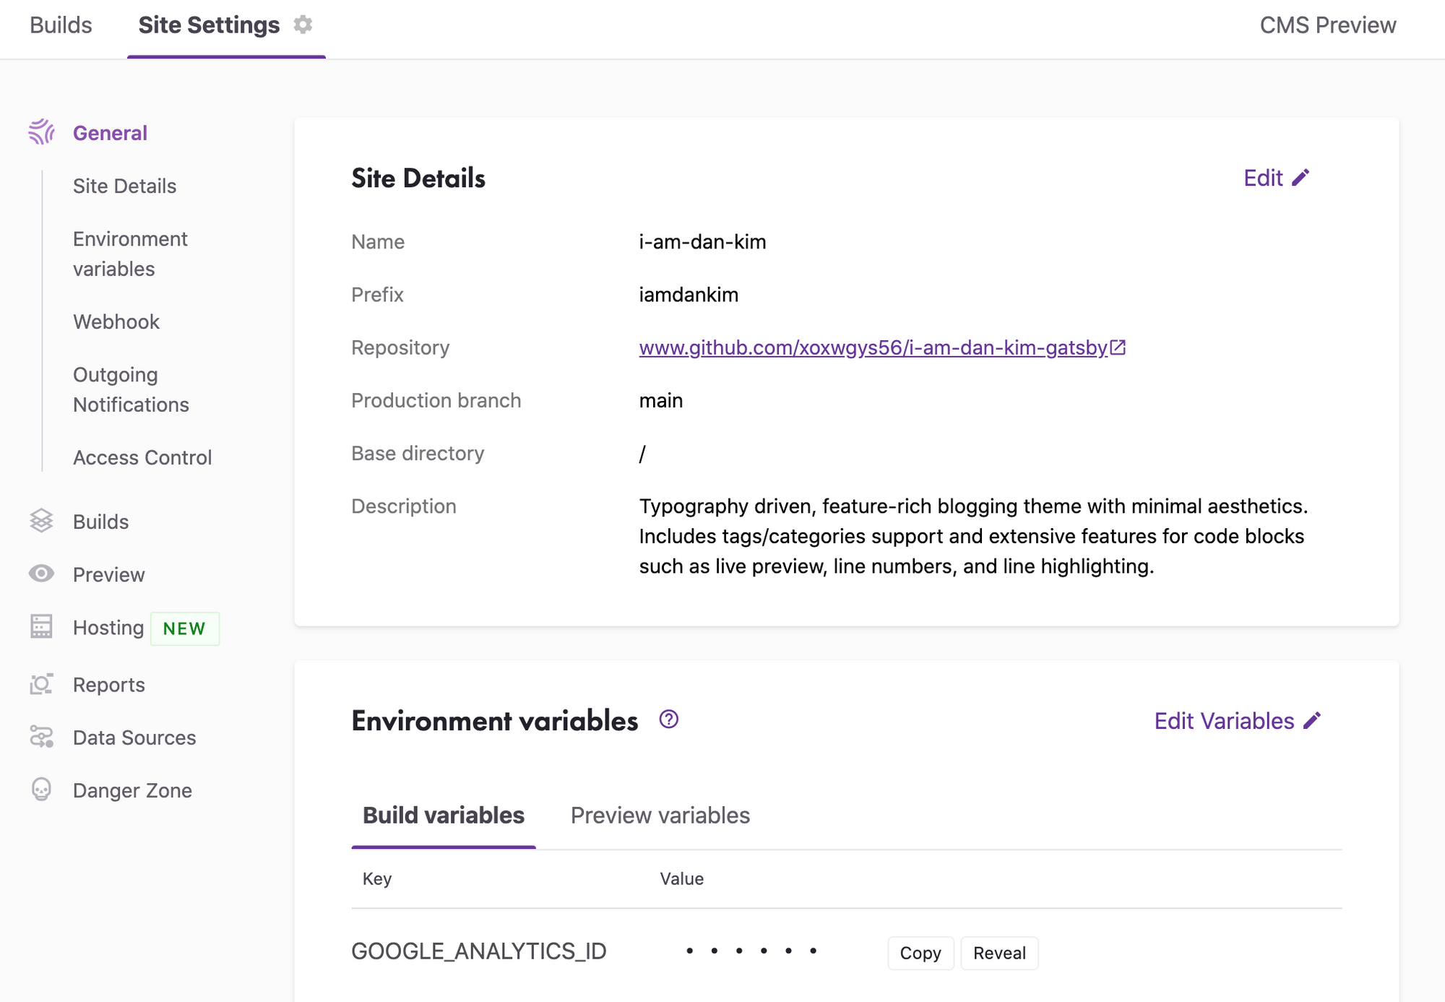
Task: Select the Build variables tab
Action: [x=443, y=815]
